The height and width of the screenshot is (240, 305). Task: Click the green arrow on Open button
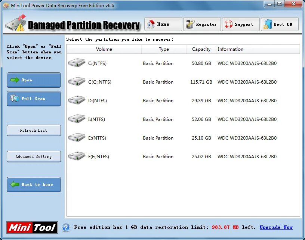pyautogui.click(x=15, y=80)
